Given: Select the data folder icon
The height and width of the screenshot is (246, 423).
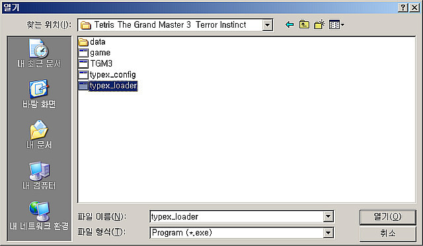Looking at the screenshot, I should pyautogui.click(x=83, y=42).
